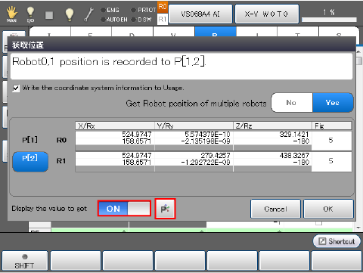Click the Cancel button
The height and width of the screenshot is (273, 363).
[x=275, y=209]
